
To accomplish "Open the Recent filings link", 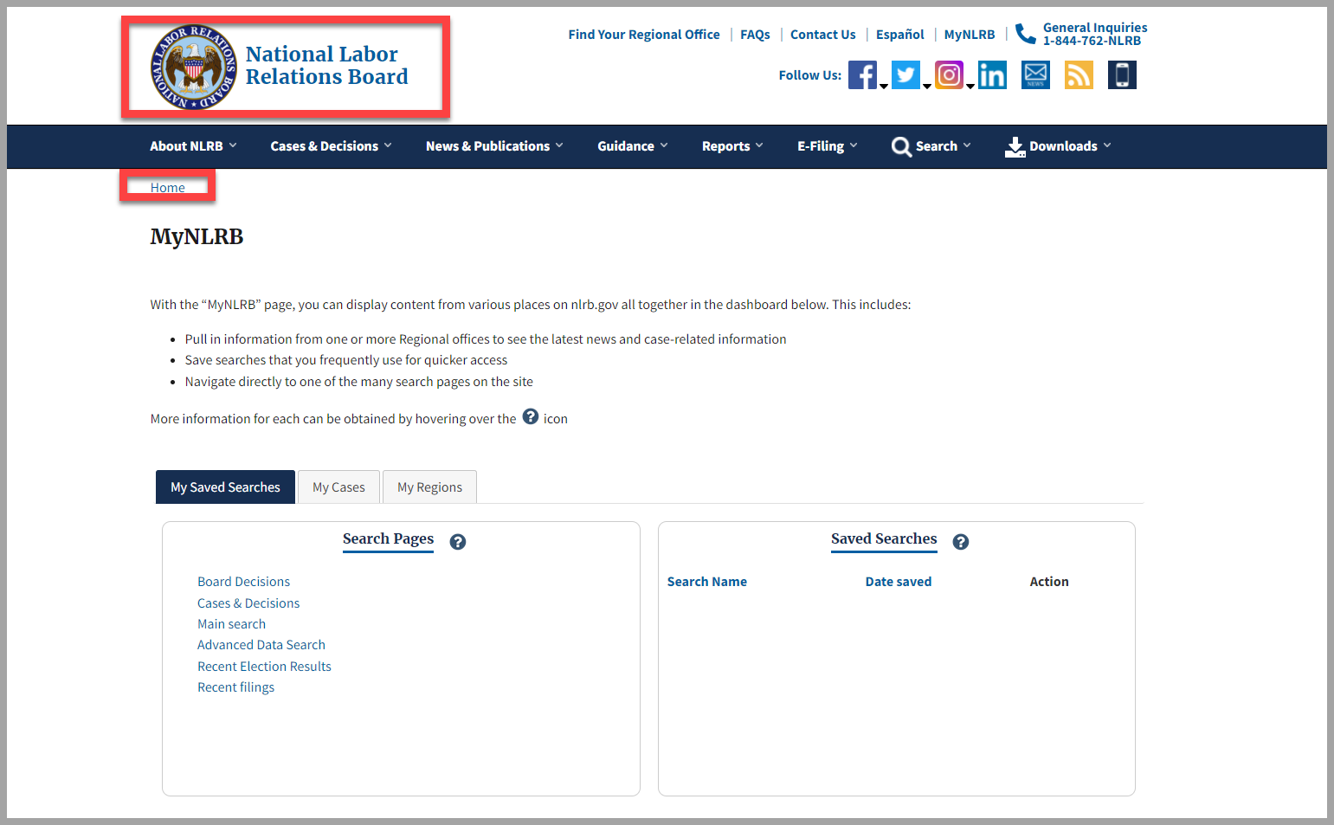I will pyautogui.click(x=235, y=687).
